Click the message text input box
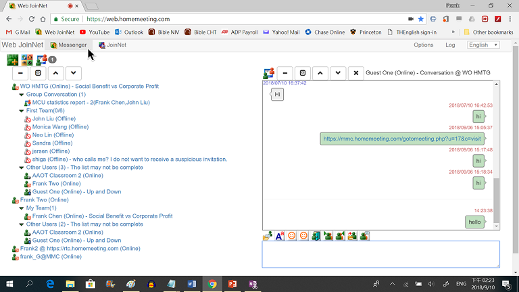Image resolution: width=519 pixels, height=292 pixels. tap(380, 254)
